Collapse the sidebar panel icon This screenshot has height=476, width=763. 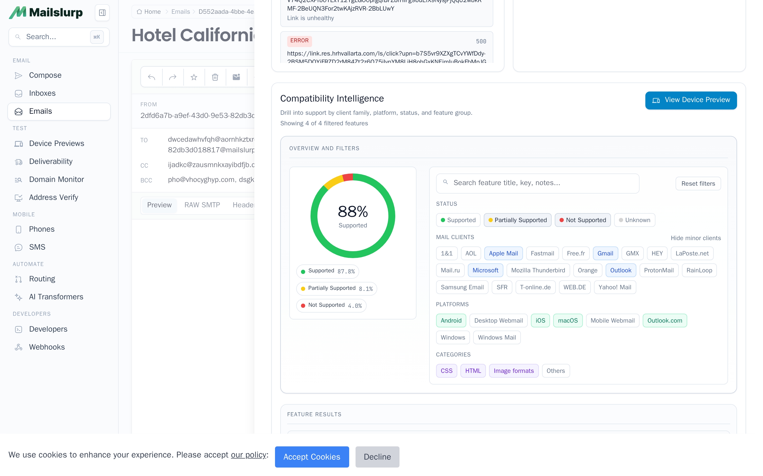(102, 13)
